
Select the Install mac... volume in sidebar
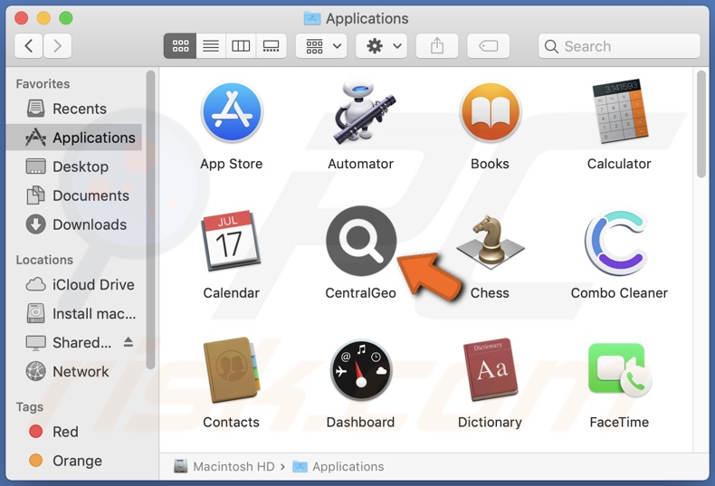(75, 314)
